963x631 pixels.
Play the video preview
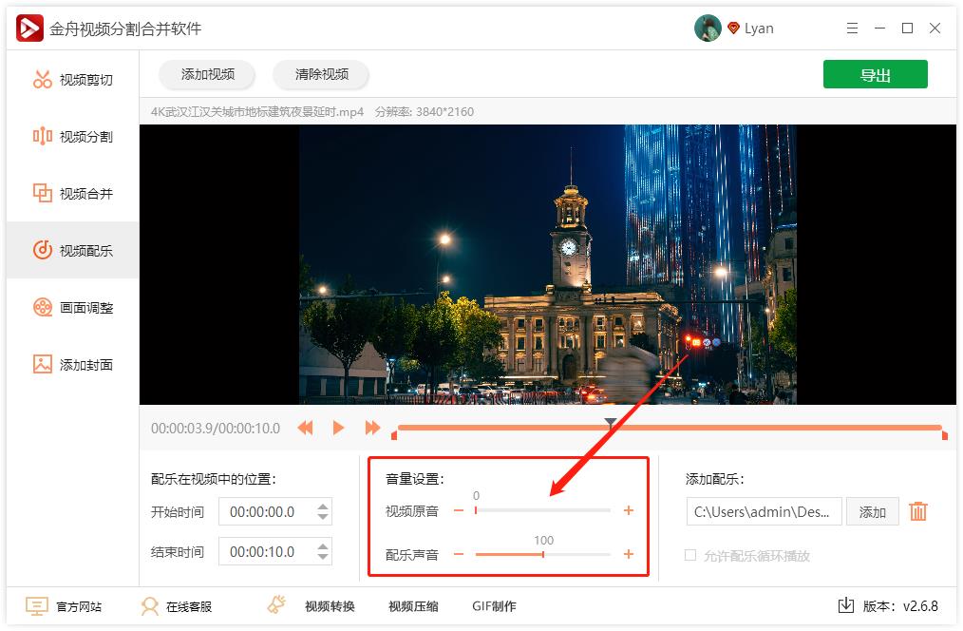coord(338,428)
